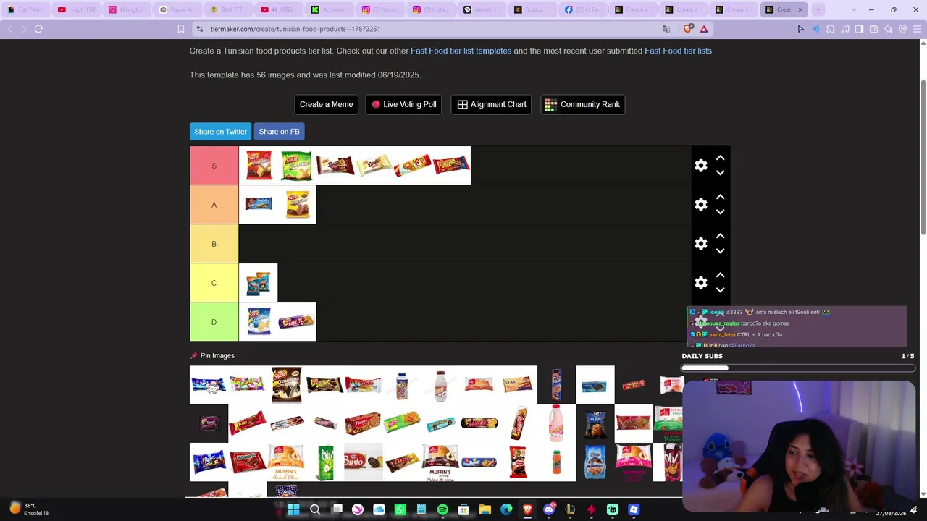Move the S tier row up
Screen dimensions: 927x521
720,158
